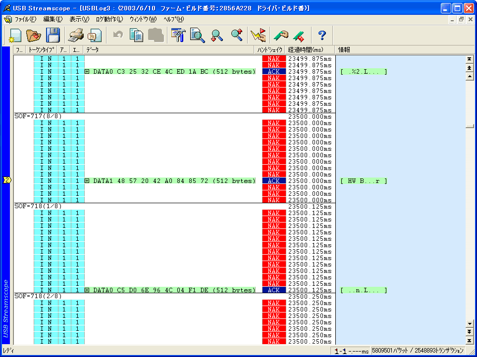This screenshot has height=357, width=477.
Task: Open a log file with folder icon
Action: pos(34,36)
